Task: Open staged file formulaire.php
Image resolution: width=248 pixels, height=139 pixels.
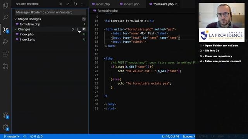Action: 30,24
